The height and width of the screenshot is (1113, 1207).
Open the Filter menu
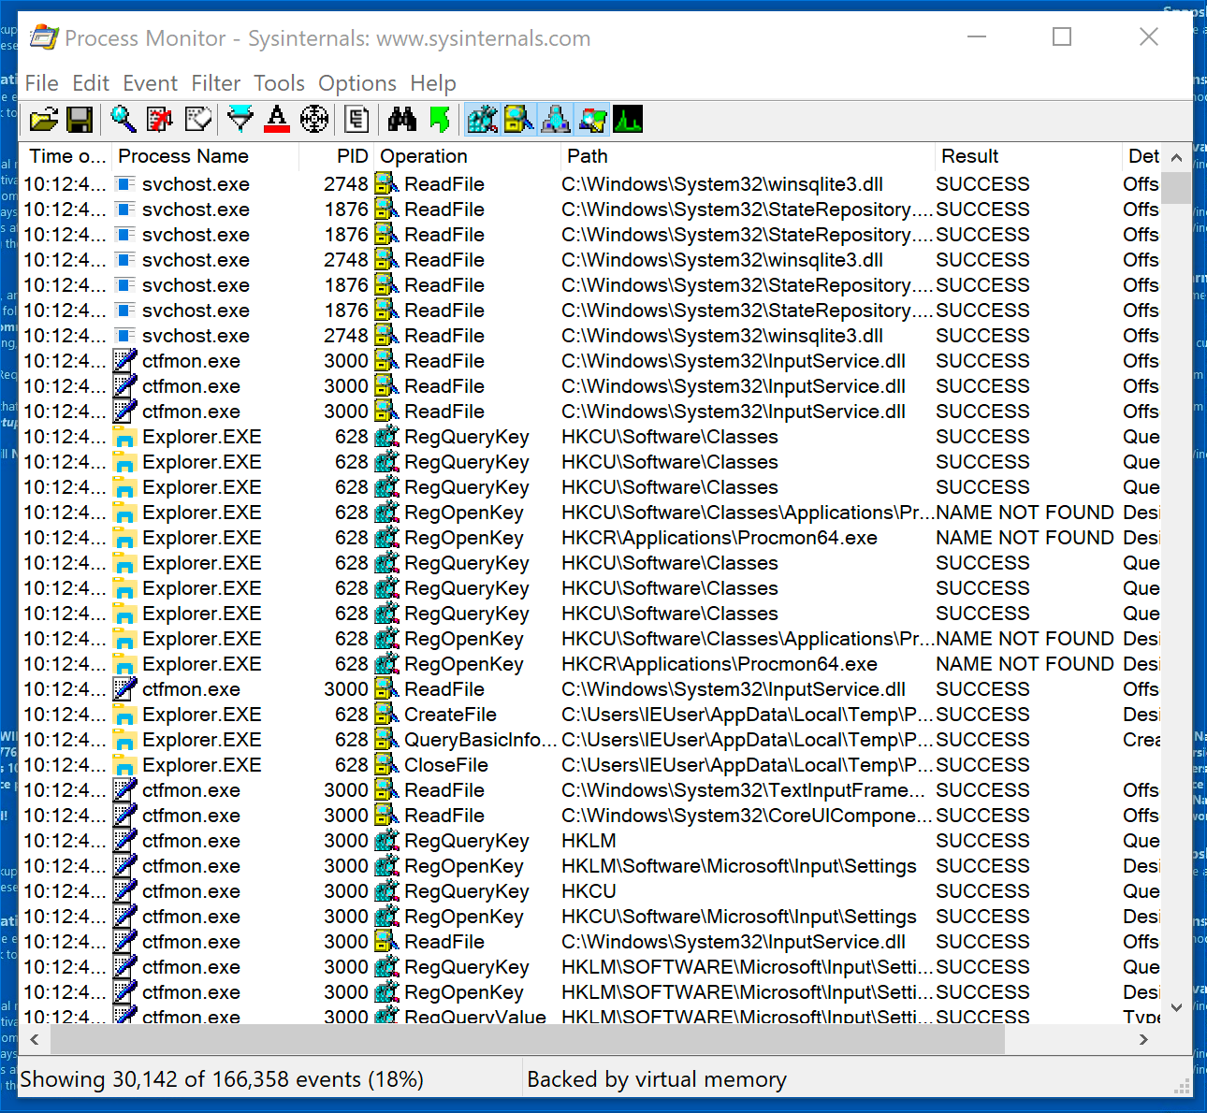[216, 83]
